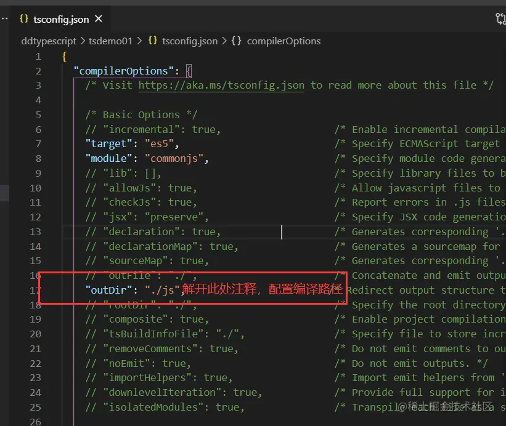Image resolution: width=506 pixels, height=426 pixels.
Task: Click the commented "downlevelIteration" line
Action: 174,393
